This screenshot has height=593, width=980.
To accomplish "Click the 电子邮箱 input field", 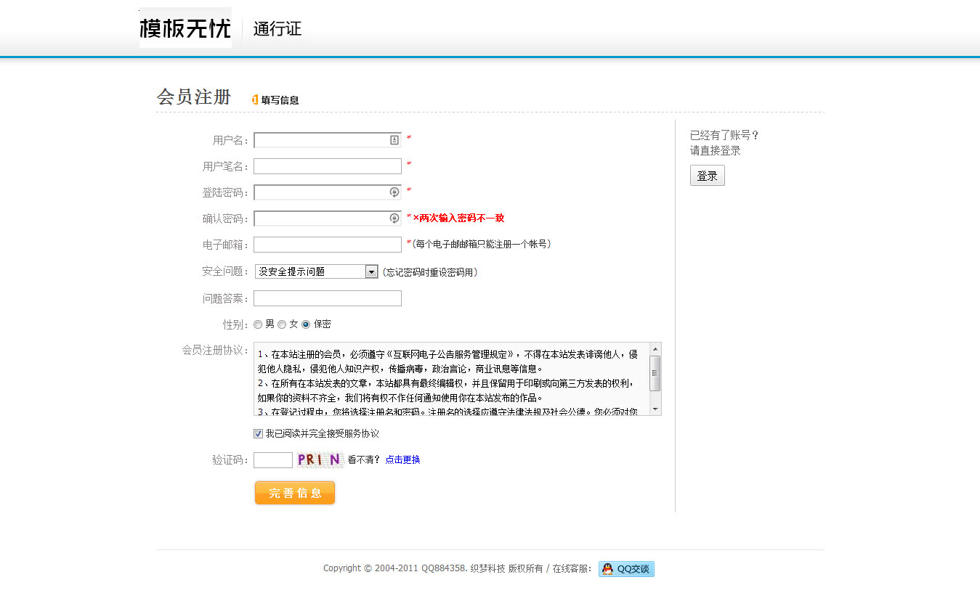I will pyautogui.click(x=327, y=245).
